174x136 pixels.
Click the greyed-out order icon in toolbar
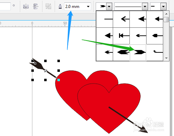[x=48, y=6]
